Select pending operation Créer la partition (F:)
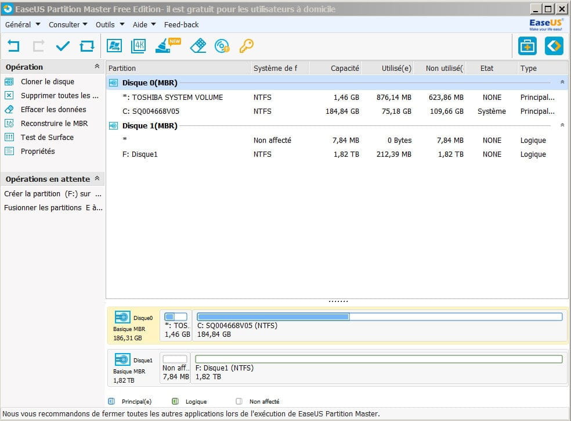571x421 pixels. [53, 194]
